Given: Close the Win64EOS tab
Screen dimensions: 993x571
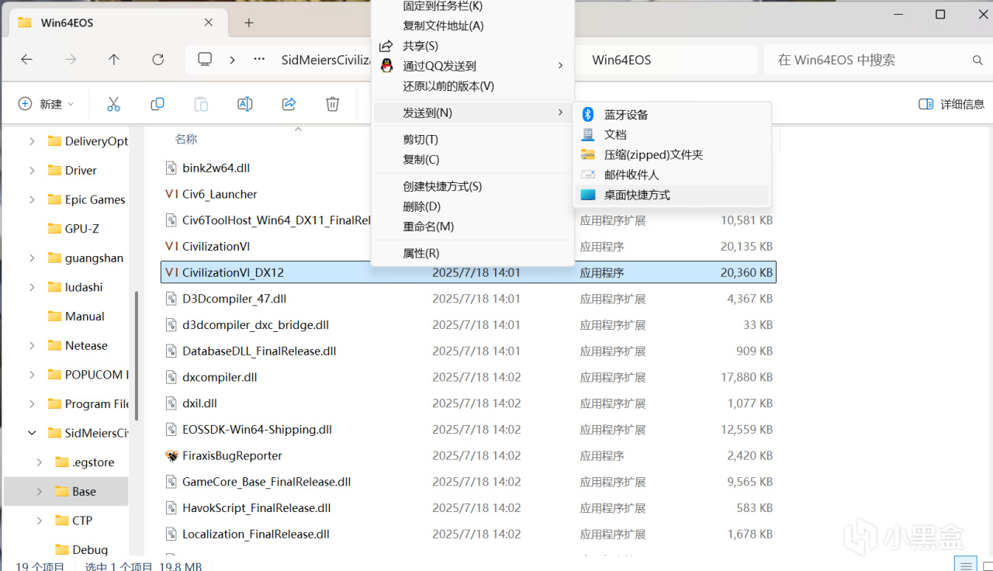Looking at the screenshot, I should (208, 22).
